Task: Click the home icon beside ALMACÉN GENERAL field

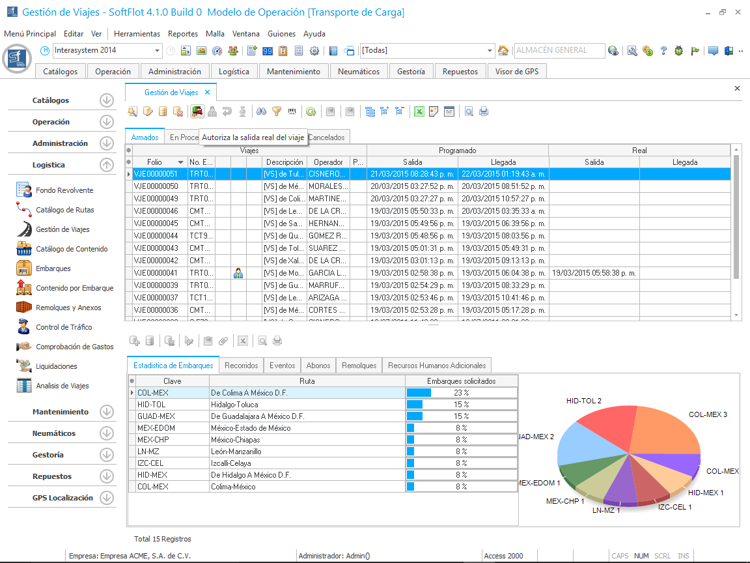Action: [x=503, y=51]
